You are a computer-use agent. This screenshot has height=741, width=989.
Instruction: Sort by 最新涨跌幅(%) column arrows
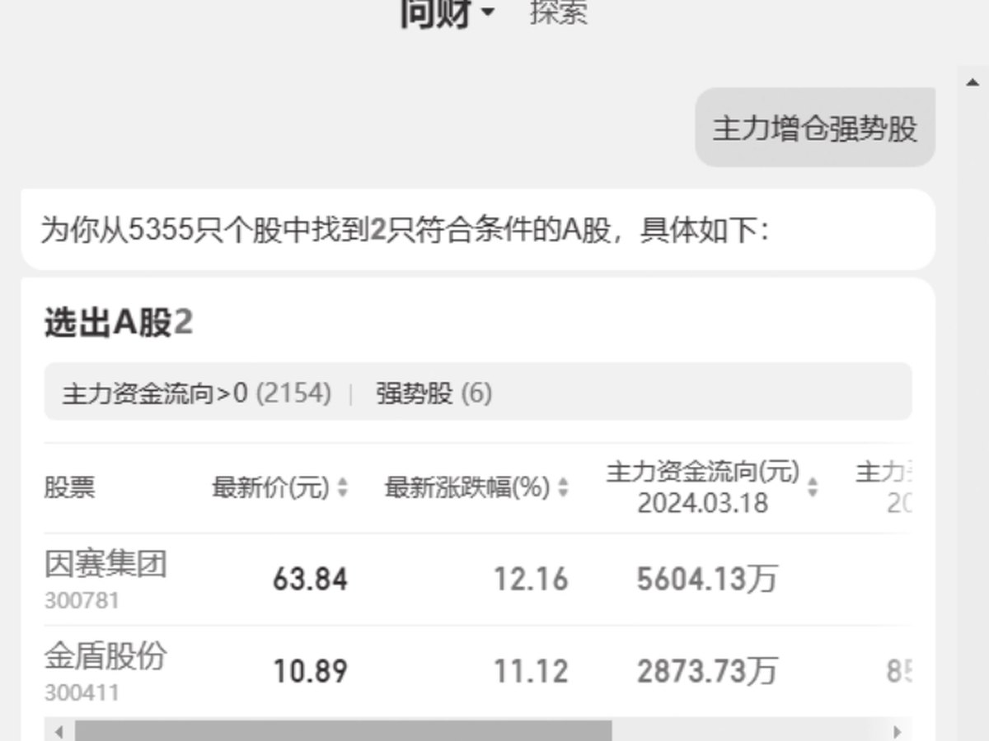(x=563, y=487)
